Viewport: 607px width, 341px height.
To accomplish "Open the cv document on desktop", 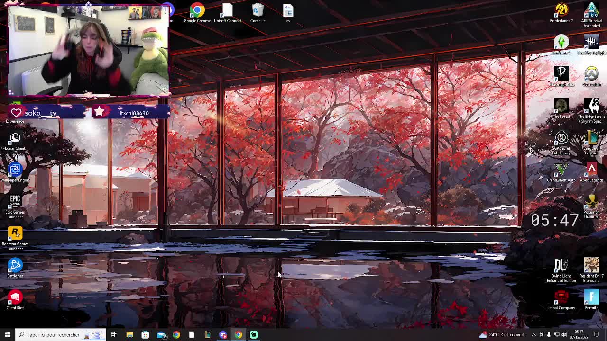I will [x=288, y=13].
